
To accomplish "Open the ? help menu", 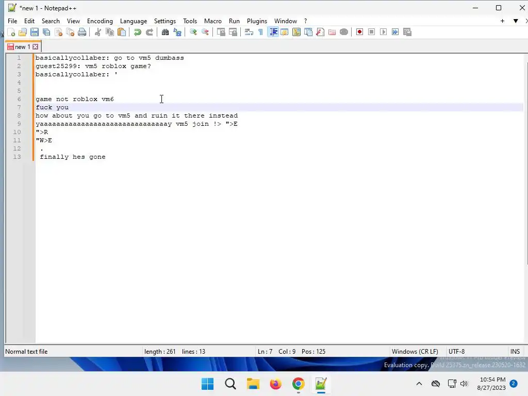I will tap(305, 21).
